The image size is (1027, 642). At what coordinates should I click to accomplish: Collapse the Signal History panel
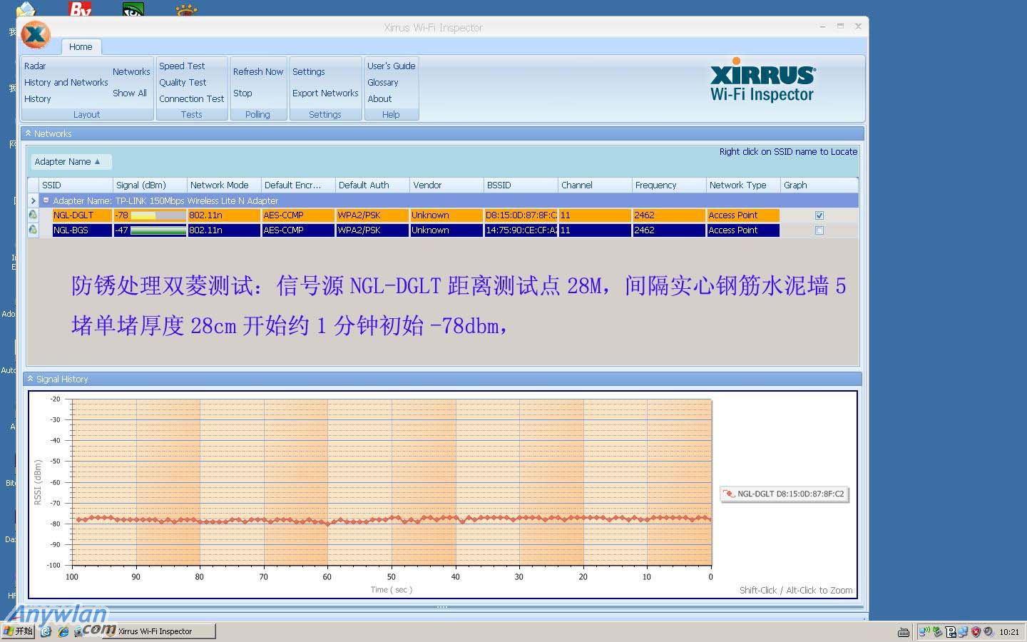(30, 379)
